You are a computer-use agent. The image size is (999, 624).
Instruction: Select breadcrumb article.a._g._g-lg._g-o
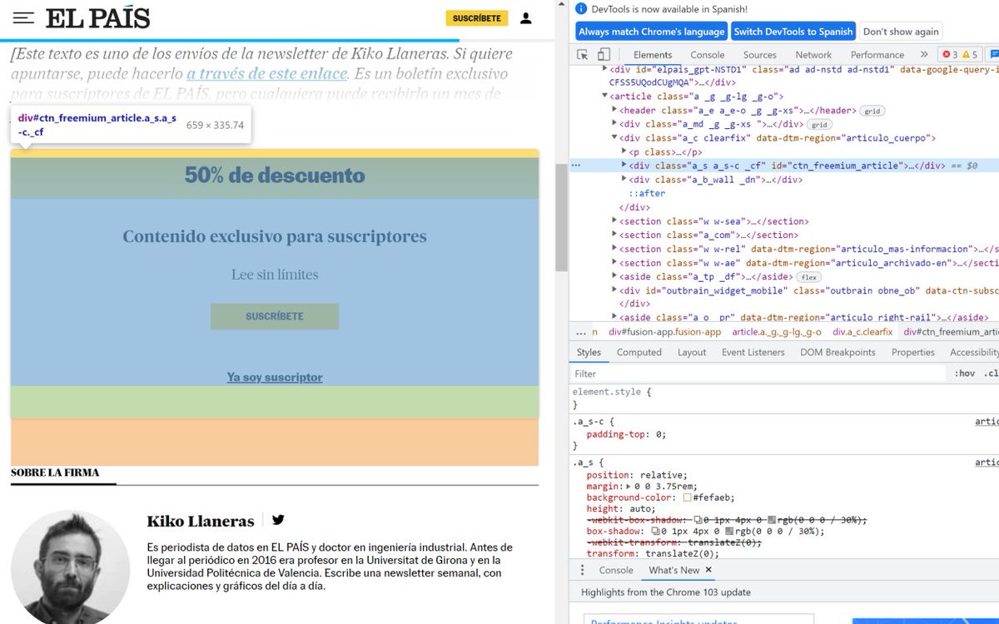[776, 331]
